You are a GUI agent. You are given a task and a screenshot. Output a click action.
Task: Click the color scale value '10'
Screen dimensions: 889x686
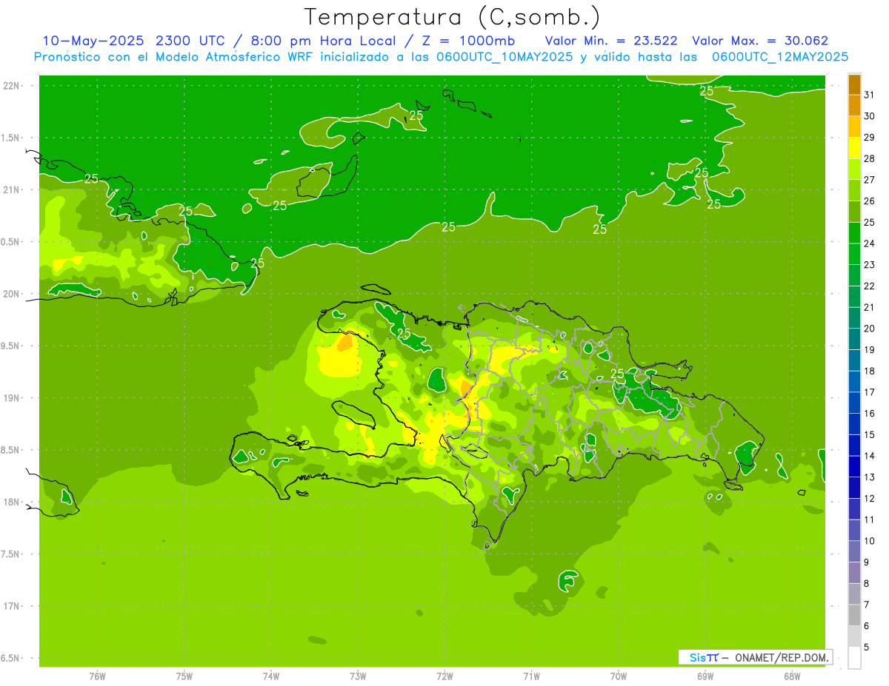click(869, 541)
